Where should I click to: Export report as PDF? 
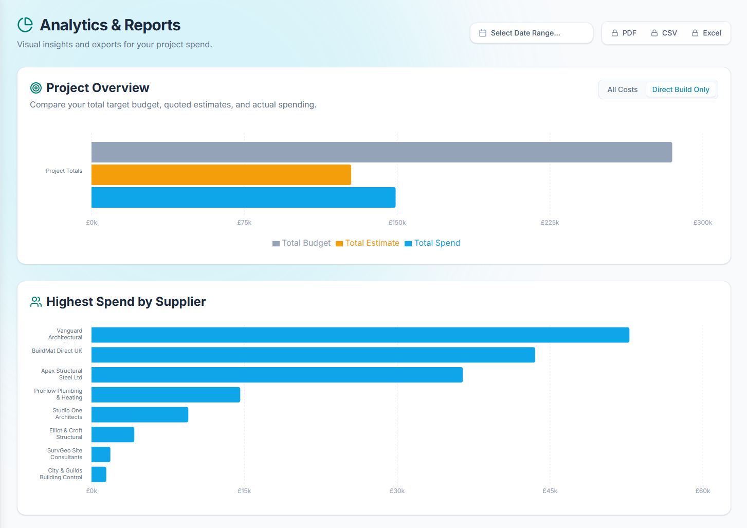[x=624, y=33]
